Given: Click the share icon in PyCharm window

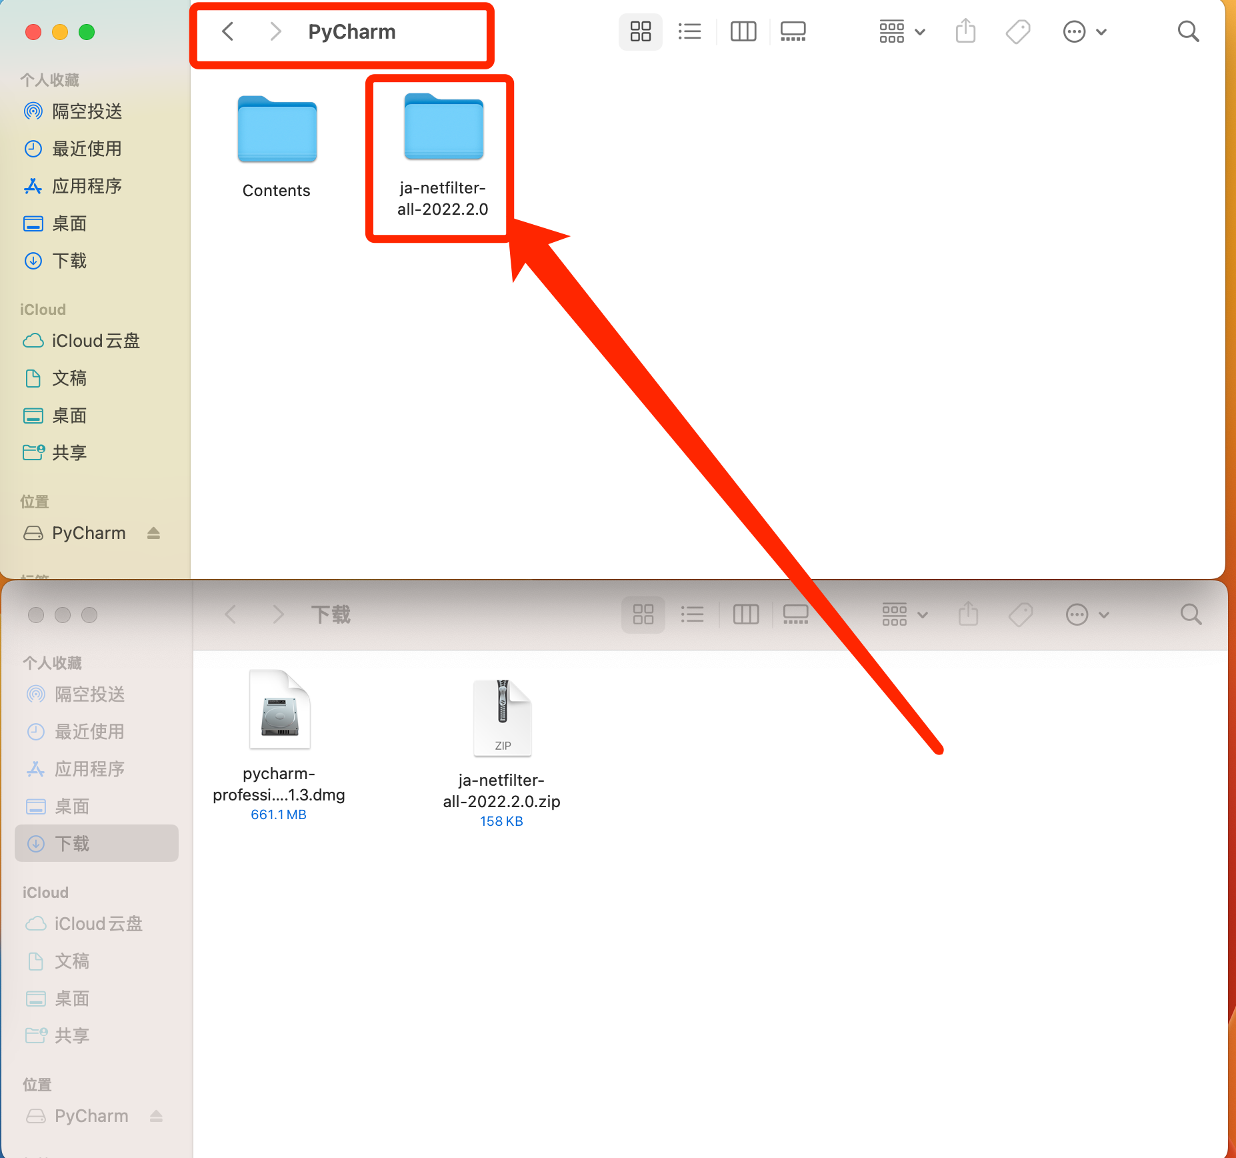Looking at the screenshot, I should click(x=965, y=31).
